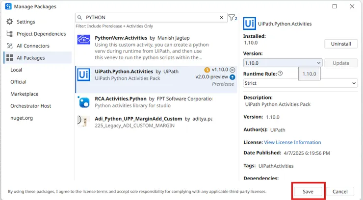Select the Marketplace package source
363x200 pixels.
(24, 94)
